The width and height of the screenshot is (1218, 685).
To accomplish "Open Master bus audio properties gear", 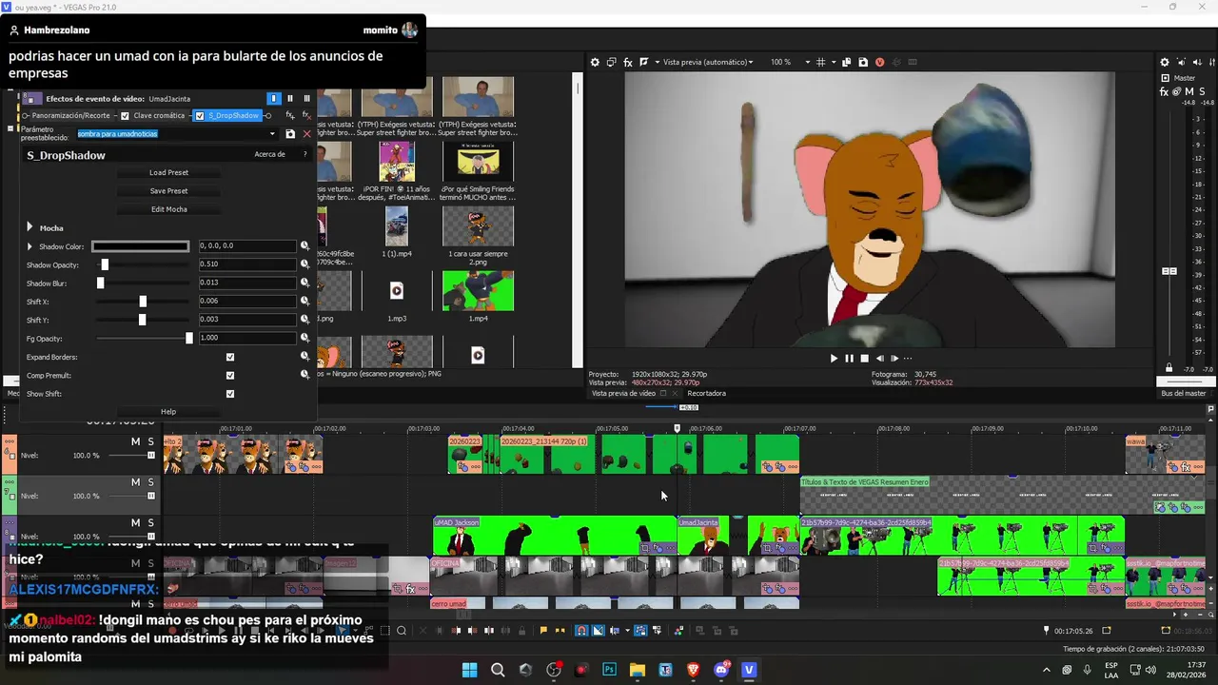I will coord(1165,62).
